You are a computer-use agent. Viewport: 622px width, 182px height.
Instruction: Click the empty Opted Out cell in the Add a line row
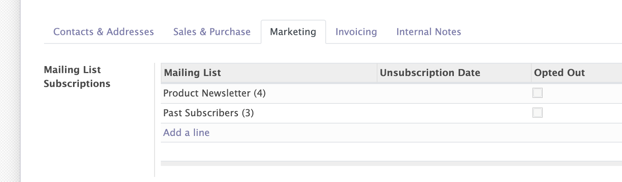(576, 132)
